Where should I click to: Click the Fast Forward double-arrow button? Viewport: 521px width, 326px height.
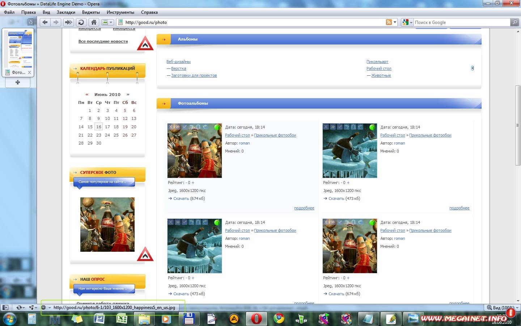click(x=68, y=22)
